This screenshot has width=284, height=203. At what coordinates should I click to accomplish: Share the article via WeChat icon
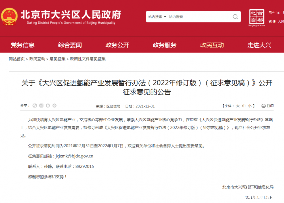click(x=35, y=106)
